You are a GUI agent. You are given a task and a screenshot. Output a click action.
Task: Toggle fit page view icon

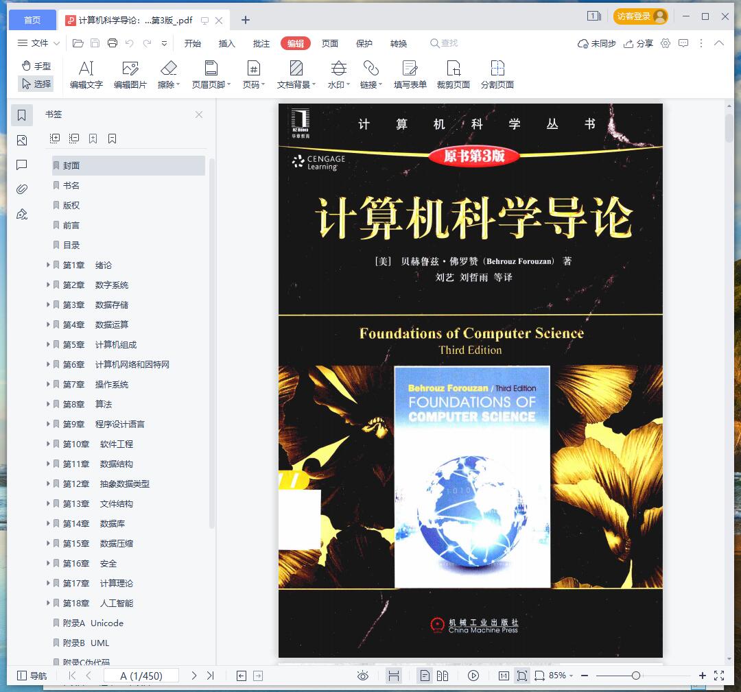click(521, 676)
